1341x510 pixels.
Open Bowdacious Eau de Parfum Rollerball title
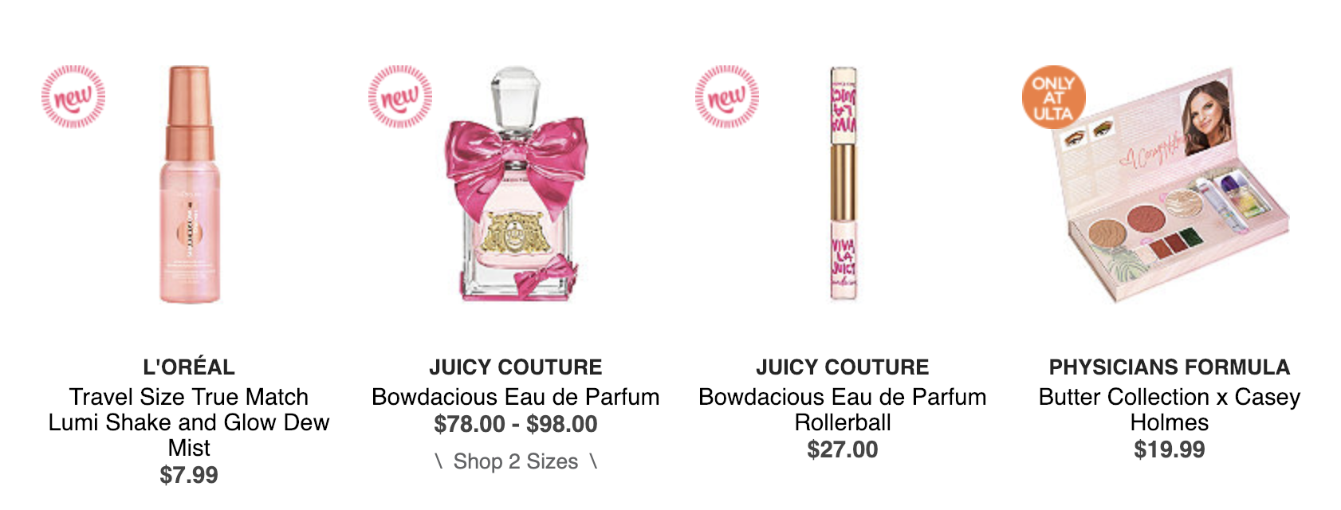(843, 410)
